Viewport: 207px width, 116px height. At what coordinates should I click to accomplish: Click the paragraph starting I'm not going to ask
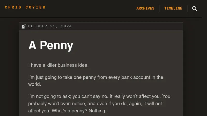(x=99, y=104)
